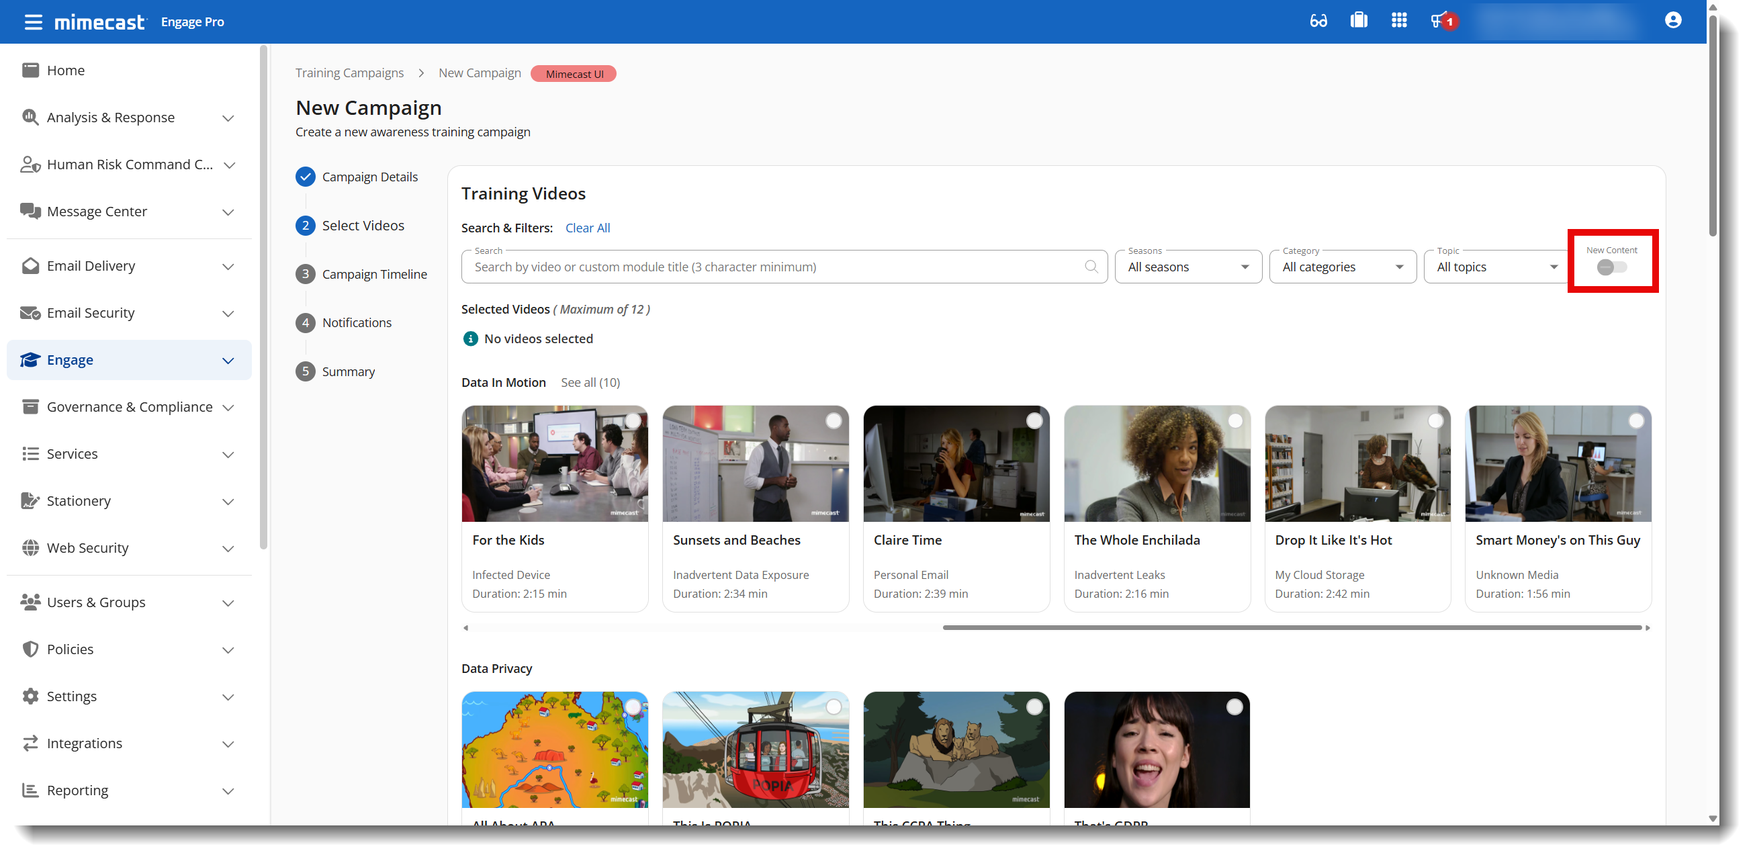Click the Integrations arrows icon
The height and width of the screenshot is (859, 1753).
pyautogui.click(x=30, y=743)
